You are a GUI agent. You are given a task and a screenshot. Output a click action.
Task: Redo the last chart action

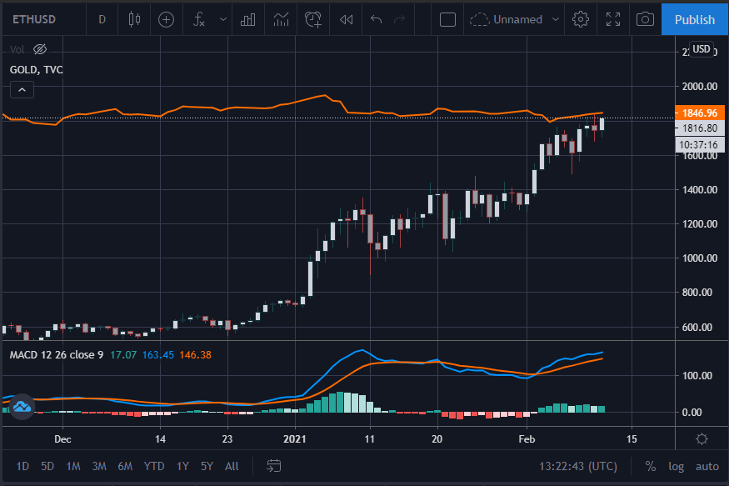click(399, 19)
